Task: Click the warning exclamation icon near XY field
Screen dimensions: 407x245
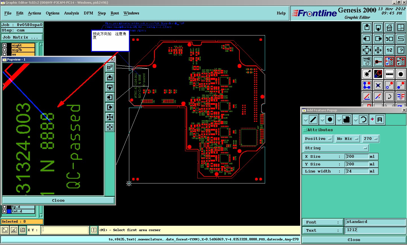Action: [x=94, y=230]
